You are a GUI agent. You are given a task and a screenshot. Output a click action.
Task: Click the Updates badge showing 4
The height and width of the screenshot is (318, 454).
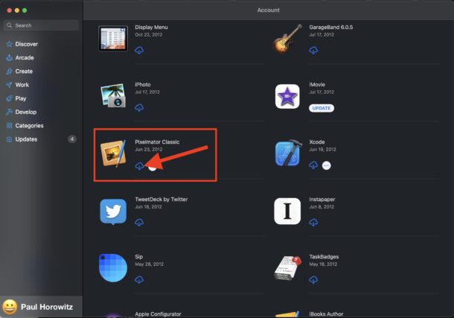[x=72, y=139]
